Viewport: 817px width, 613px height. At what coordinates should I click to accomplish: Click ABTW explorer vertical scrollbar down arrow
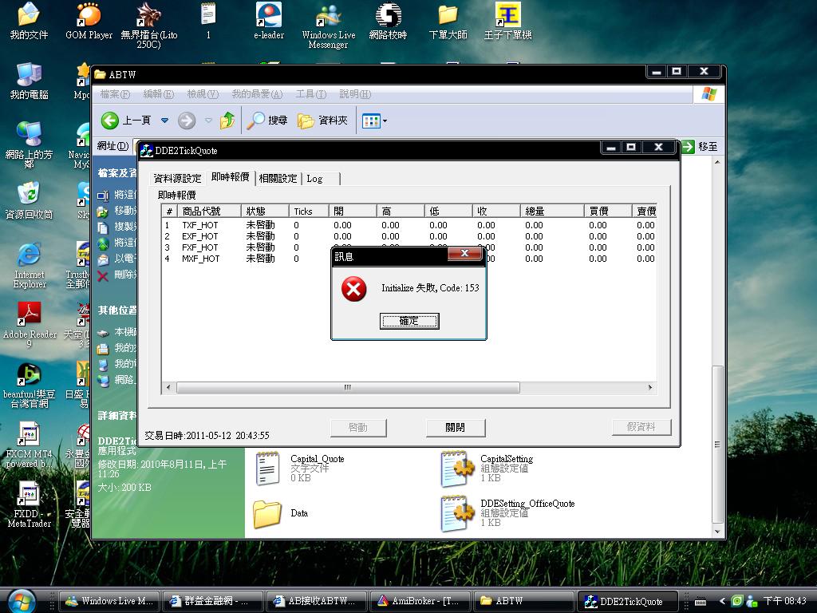(x=717, y=532)
